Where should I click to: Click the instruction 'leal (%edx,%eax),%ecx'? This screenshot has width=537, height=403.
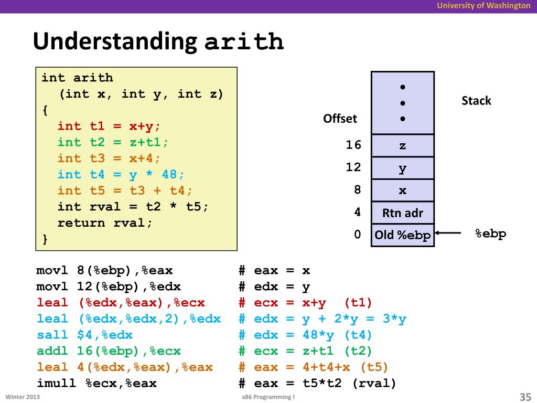(121, 303)
